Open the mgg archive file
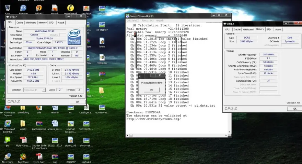This screenshot has height=164, width=302. click(x=55, y=158)
